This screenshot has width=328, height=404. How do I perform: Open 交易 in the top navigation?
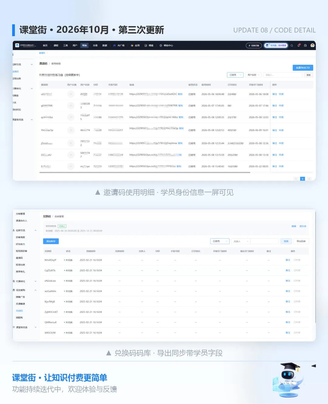(x=95, y=46)
